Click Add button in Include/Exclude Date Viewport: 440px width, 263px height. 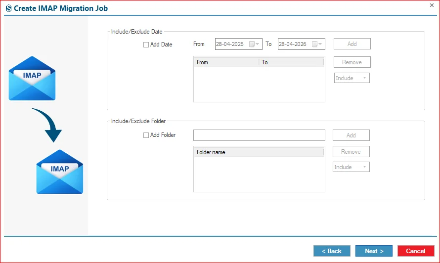(x=352, y=44)
